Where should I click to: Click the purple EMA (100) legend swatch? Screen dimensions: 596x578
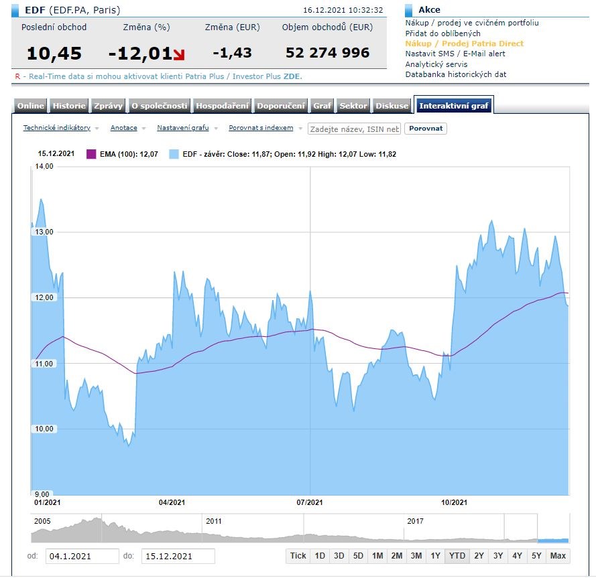pyautogui.click(x=92, y=154)
